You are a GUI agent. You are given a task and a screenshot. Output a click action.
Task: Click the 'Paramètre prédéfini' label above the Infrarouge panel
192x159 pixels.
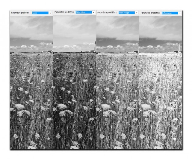click(150, 13)
